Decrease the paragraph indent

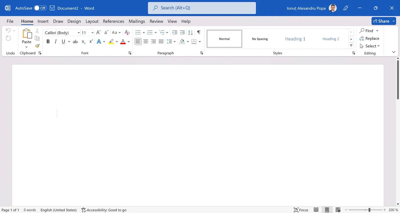(175, 33)
